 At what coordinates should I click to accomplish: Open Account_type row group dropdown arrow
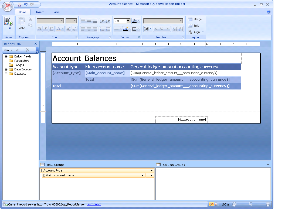pos(151,171)
